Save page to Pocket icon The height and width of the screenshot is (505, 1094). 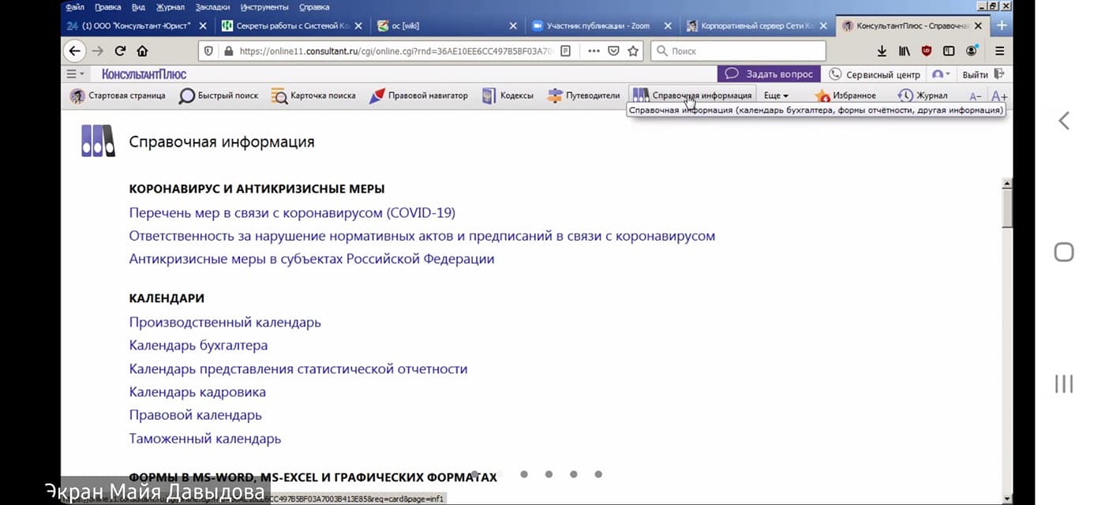tap(614, 50)
